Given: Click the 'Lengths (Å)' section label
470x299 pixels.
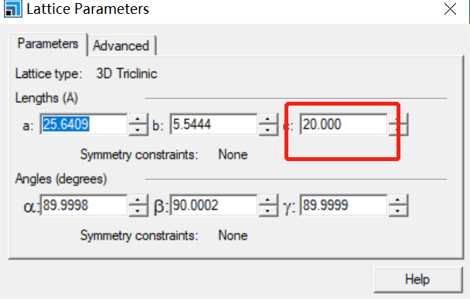Looking at the screenshot, I should click(x=46, y=98).
